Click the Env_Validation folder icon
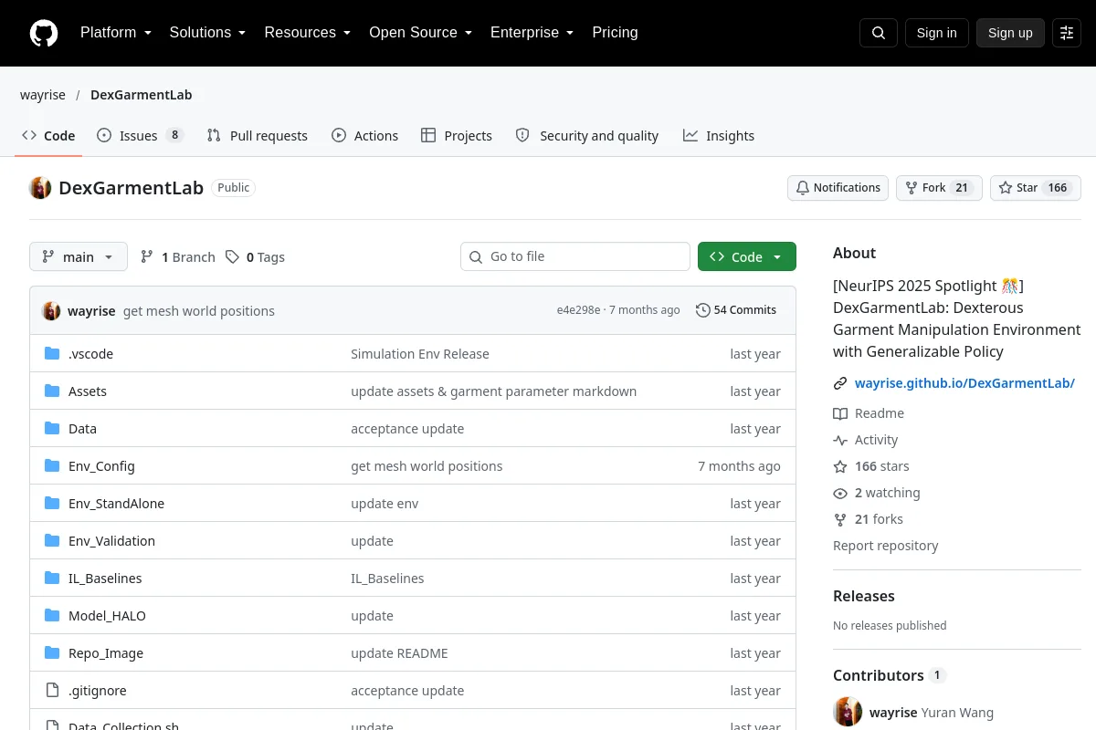1096x730 pixels. [x=52, y=541]
